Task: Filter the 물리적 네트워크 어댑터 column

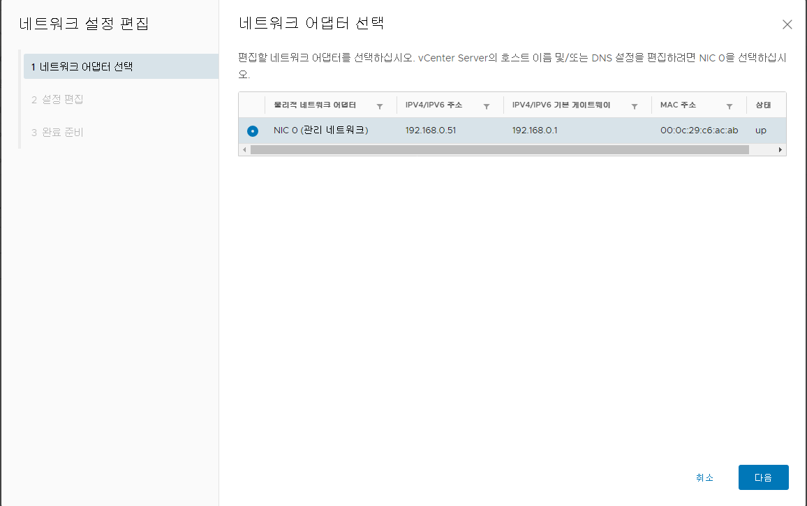Action: 379,106
